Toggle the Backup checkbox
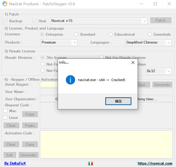Screen dimensions: 176x167 coord(5,21)
